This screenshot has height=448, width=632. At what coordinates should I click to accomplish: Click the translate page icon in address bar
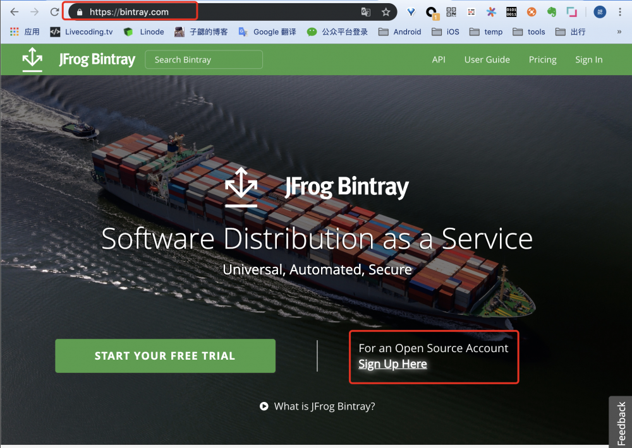coord(366,12)
